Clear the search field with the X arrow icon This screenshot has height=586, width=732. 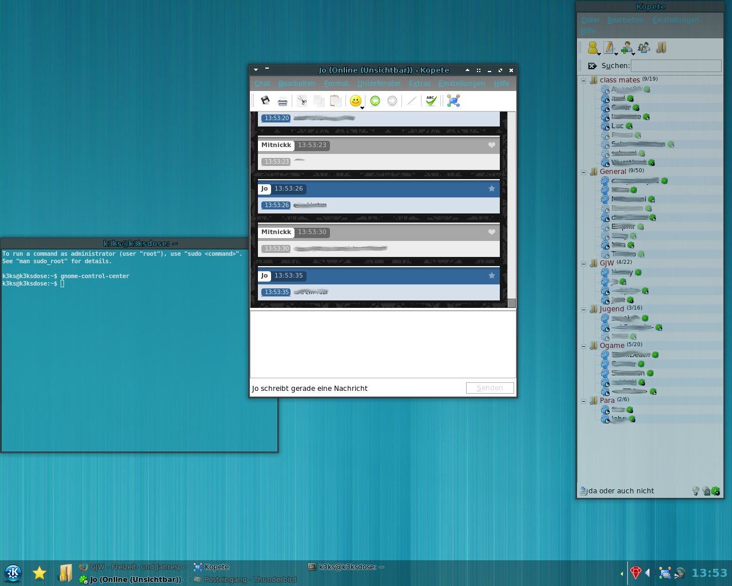pyautogui.click(x=592, y=66)
